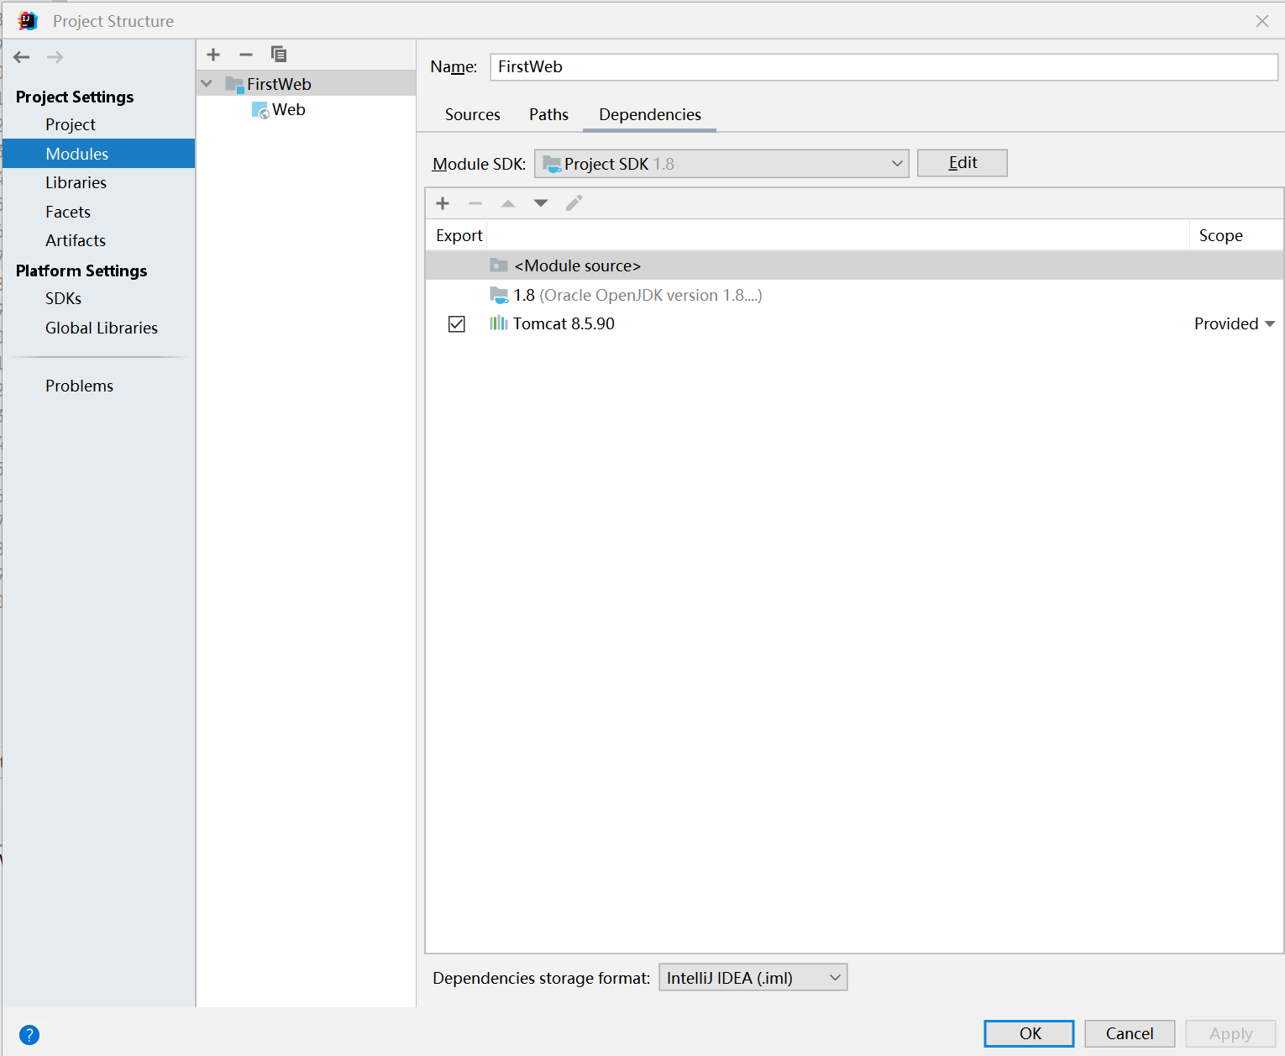Screen dimensions: 1285x1056
Task: Click the Module source folder icon
Action: pyautogui.click(x=499, y=265)
